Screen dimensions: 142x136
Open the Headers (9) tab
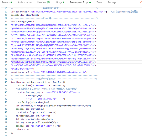pyautogui.click(x=44, y=2)
